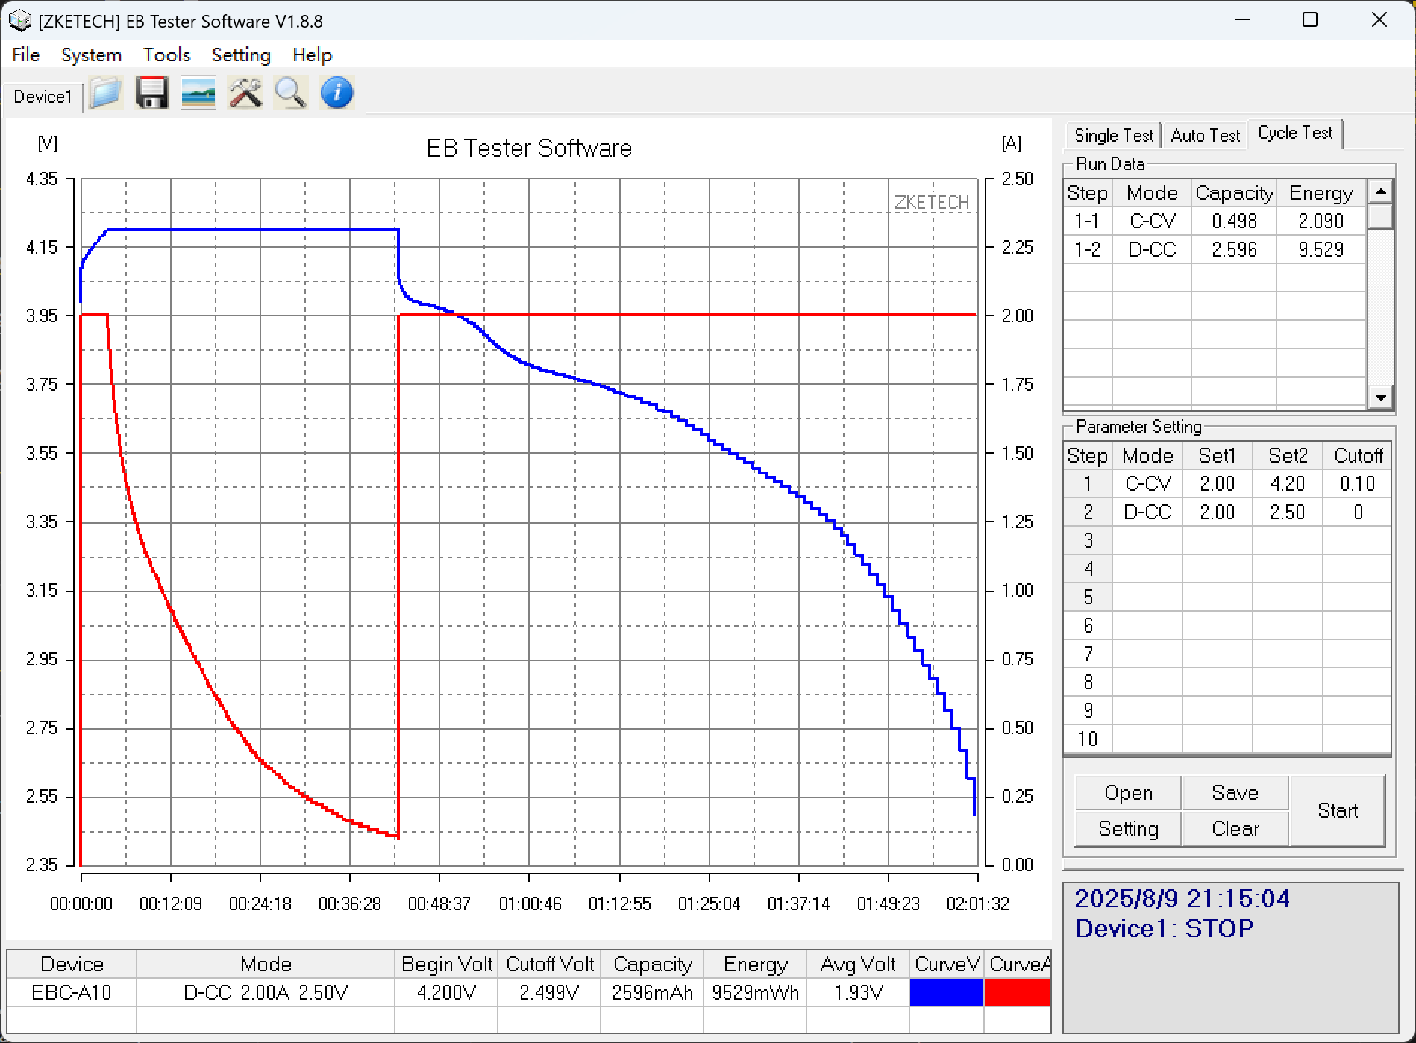Open file with the folder toolbar icon
The image size is (1416, 1043).
106,94
